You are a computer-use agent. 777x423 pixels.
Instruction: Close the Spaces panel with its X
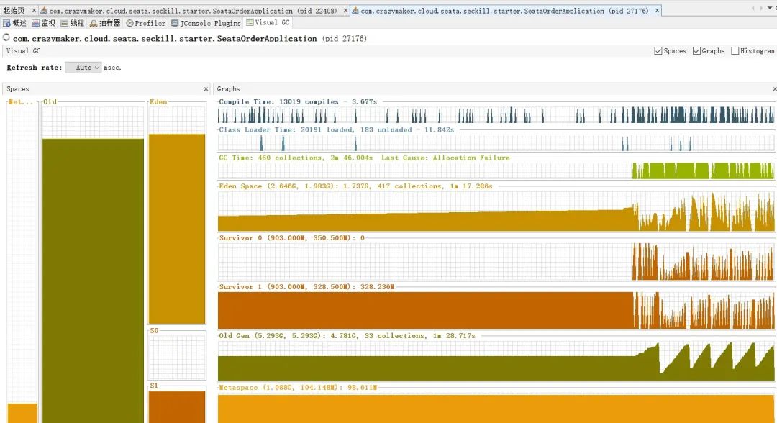[x=206, y=88]
